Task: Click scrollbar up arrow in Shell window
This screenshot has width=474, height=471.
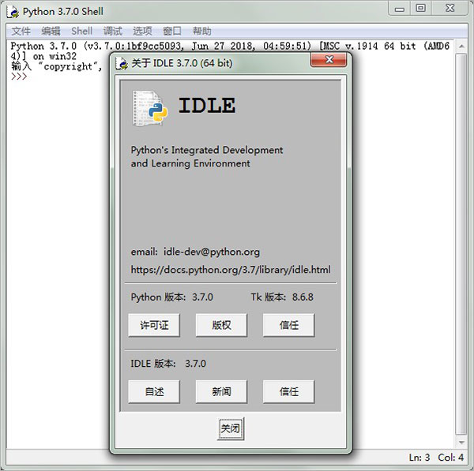Action: pyautogui.click(x=461, y=47)
